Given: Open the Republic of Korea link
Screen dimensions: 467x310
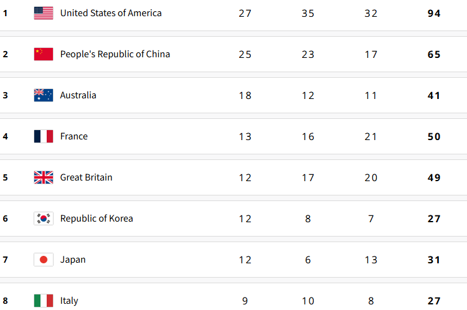Looking at the screenshot, I should (97, 218).
